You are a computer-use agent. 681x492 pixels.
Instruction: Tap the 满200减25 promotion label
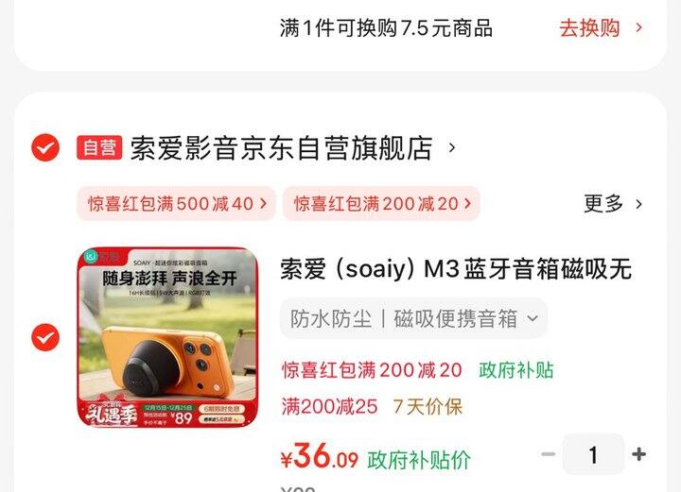pos(329,407)
